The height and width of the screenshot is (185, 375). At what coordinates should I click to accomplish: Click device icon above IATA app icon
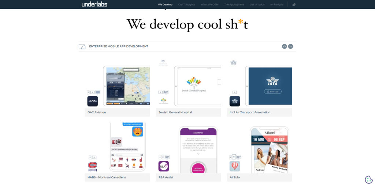point(235,92)
